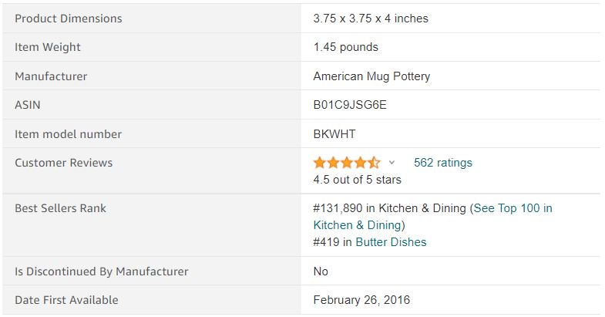The height and width of the screenshot is (317, 605).
Task: Click the 1.45 pounds weight value
Action: (x=345, y=47)
